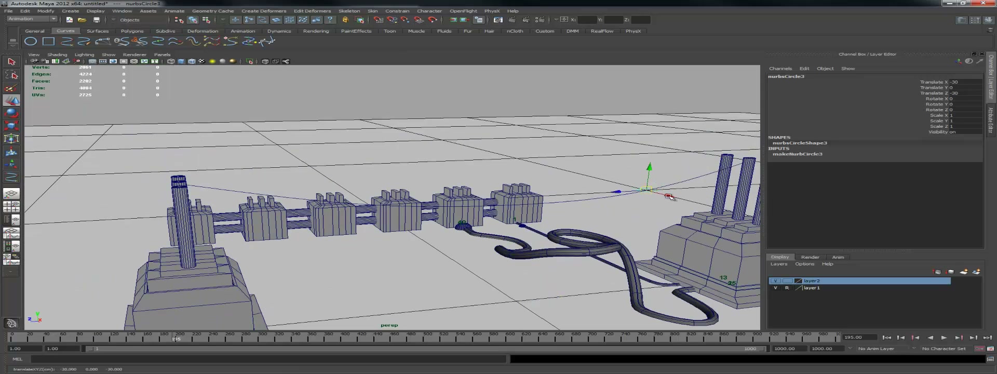Start an IPR render
This screenshot has height=374, width=997.
click(526, 20)
